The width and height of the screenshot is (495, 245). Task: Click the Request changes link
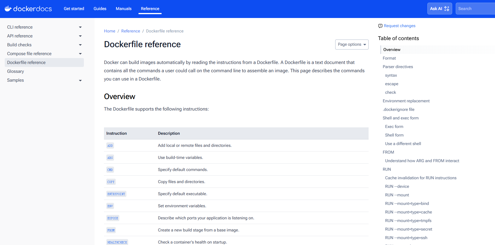(x=400, y=26)
